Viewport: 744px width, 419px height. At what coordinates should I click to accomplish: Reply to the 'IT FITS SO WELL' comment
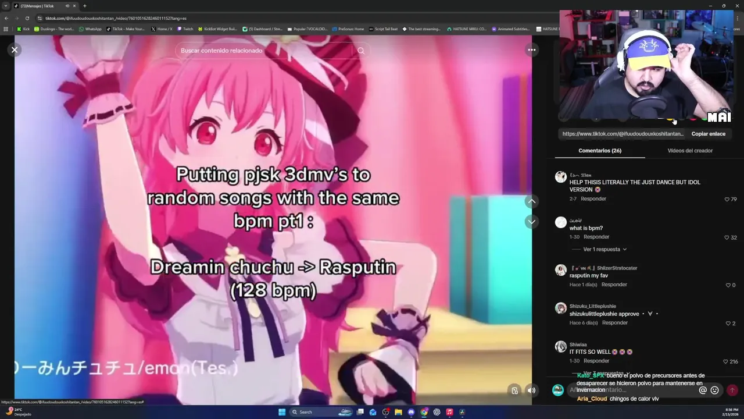tap(596, 361)
